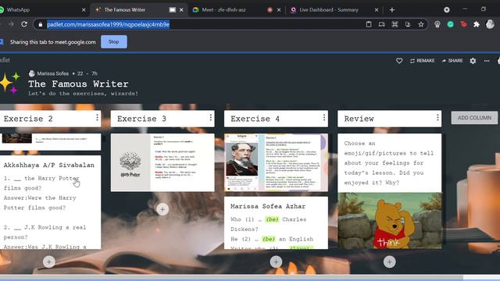The width and height of the screenshot is (500, 281).
Task: Open Exercise 4 column options menu
Action: pos(324,118)
